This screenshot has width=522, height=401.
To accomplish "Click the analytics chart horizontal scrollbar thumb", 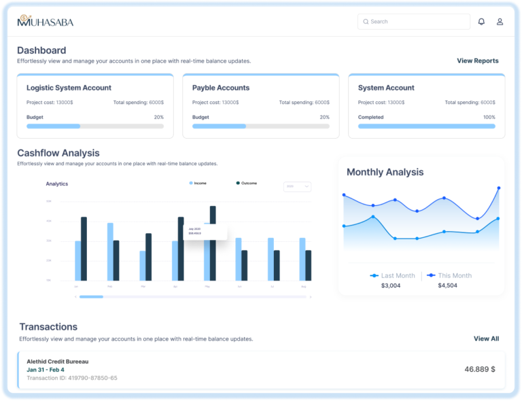I will (x=91, y=296).
